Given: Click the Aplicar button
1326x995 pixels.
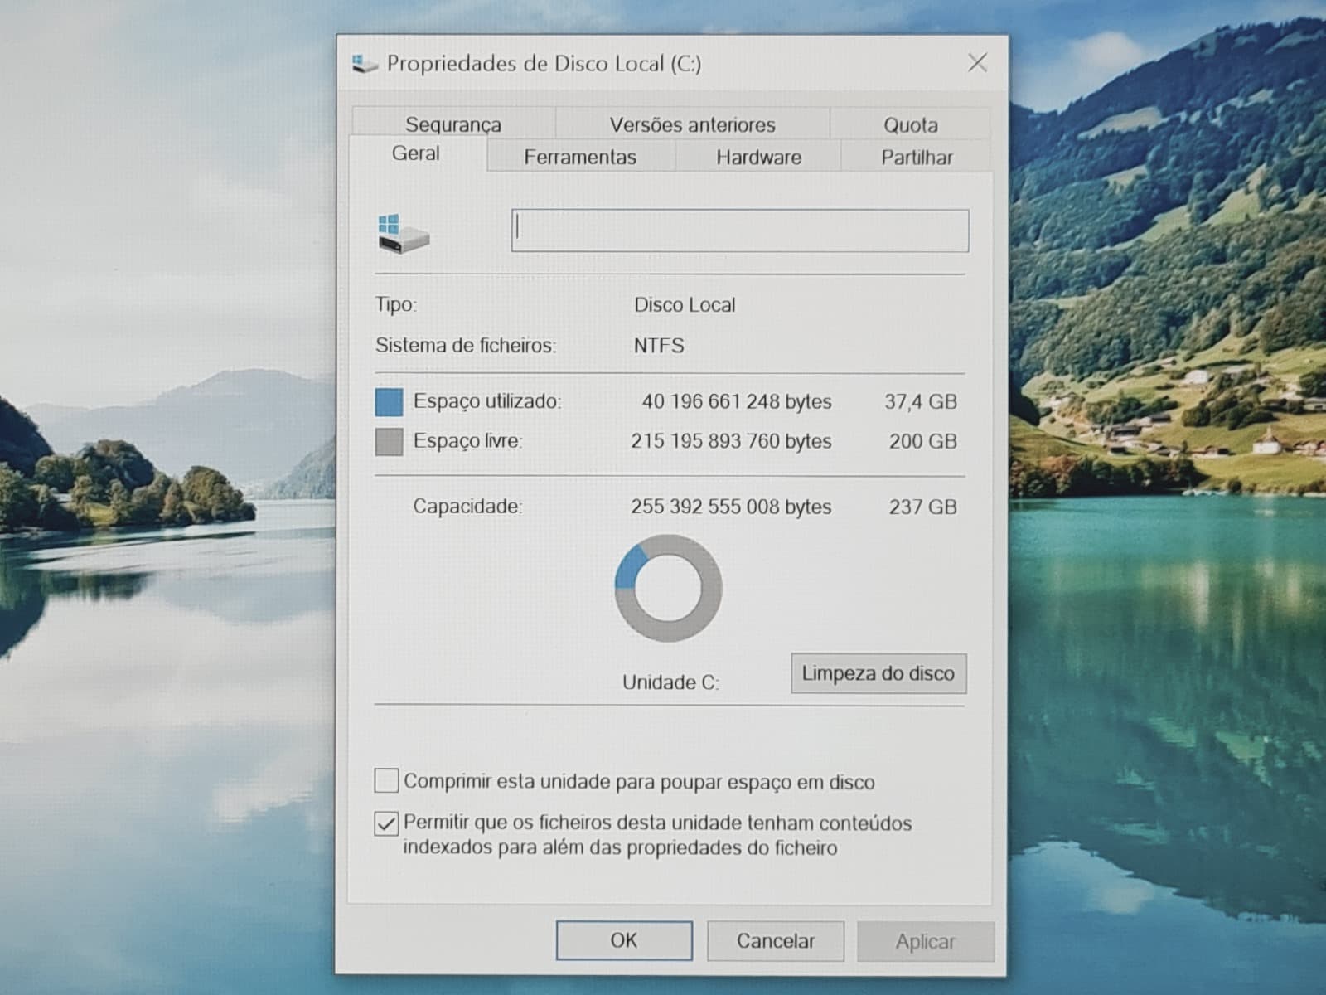Looking at the screenshot, I should click(926, 942).
